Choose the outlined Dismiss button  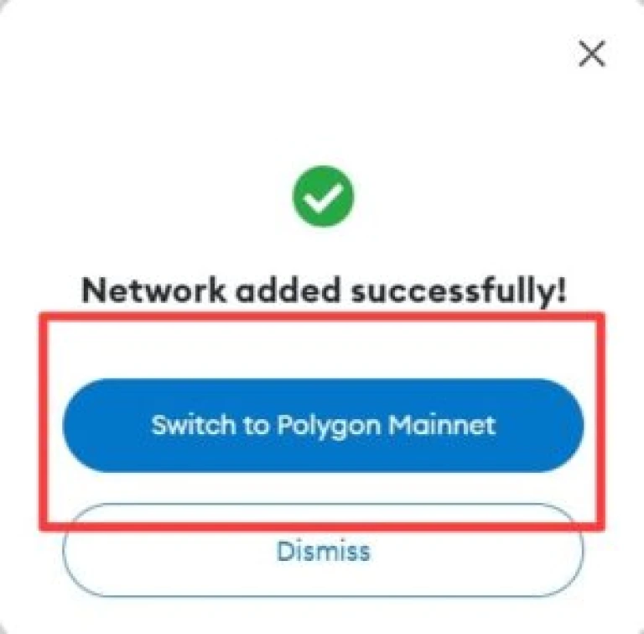pos(323,550)
